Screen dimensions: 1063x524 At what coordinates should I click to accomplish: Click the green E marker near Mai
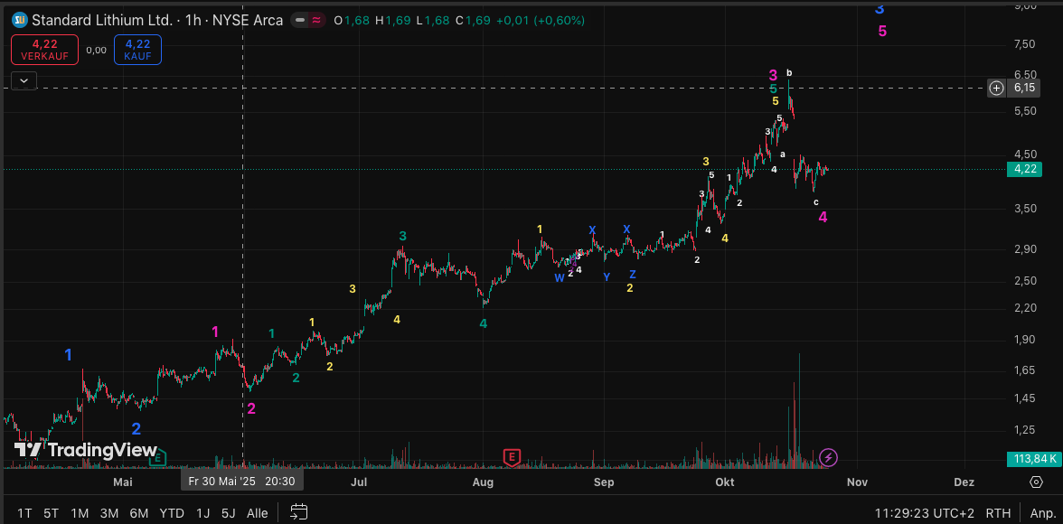pos(156,458)
